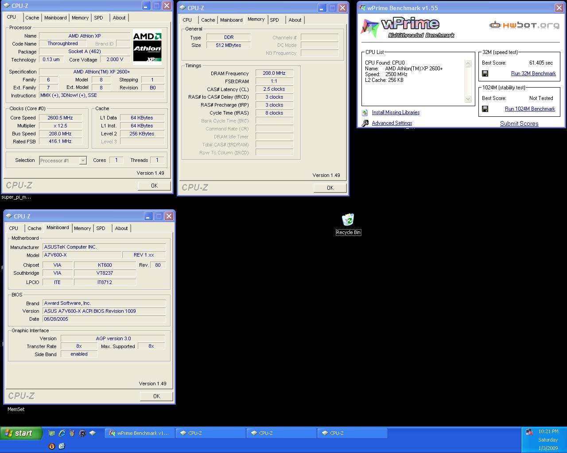Click the Core Voltage value 2.000 V
The height and width of the screenshot is (453, 567).
[x=115, y=59]
